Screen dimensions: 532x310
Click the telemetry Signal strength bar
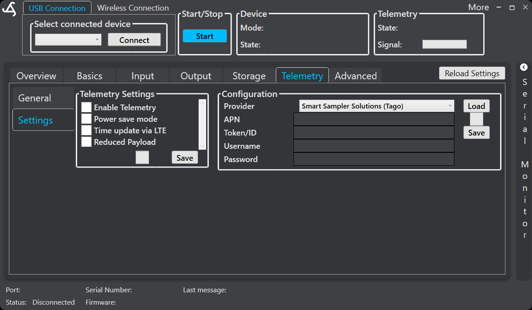click(x=445, y=44)
